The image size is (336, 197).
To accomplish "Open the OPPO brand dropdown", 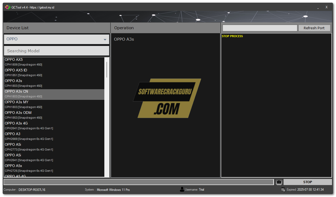I will point(56,39).
